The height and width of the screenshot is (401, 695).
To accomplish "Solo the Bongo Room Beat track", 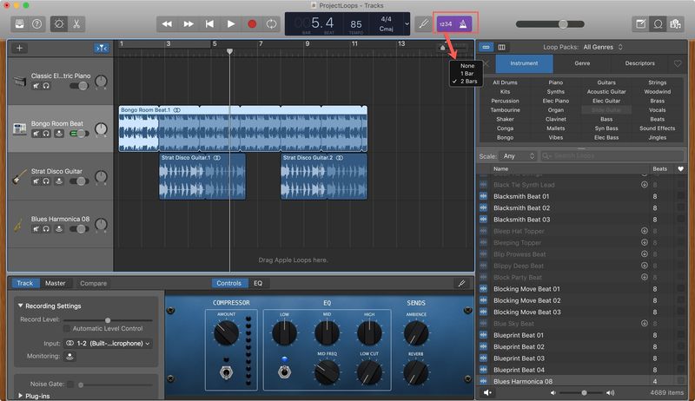I will (x=46, y=134).
